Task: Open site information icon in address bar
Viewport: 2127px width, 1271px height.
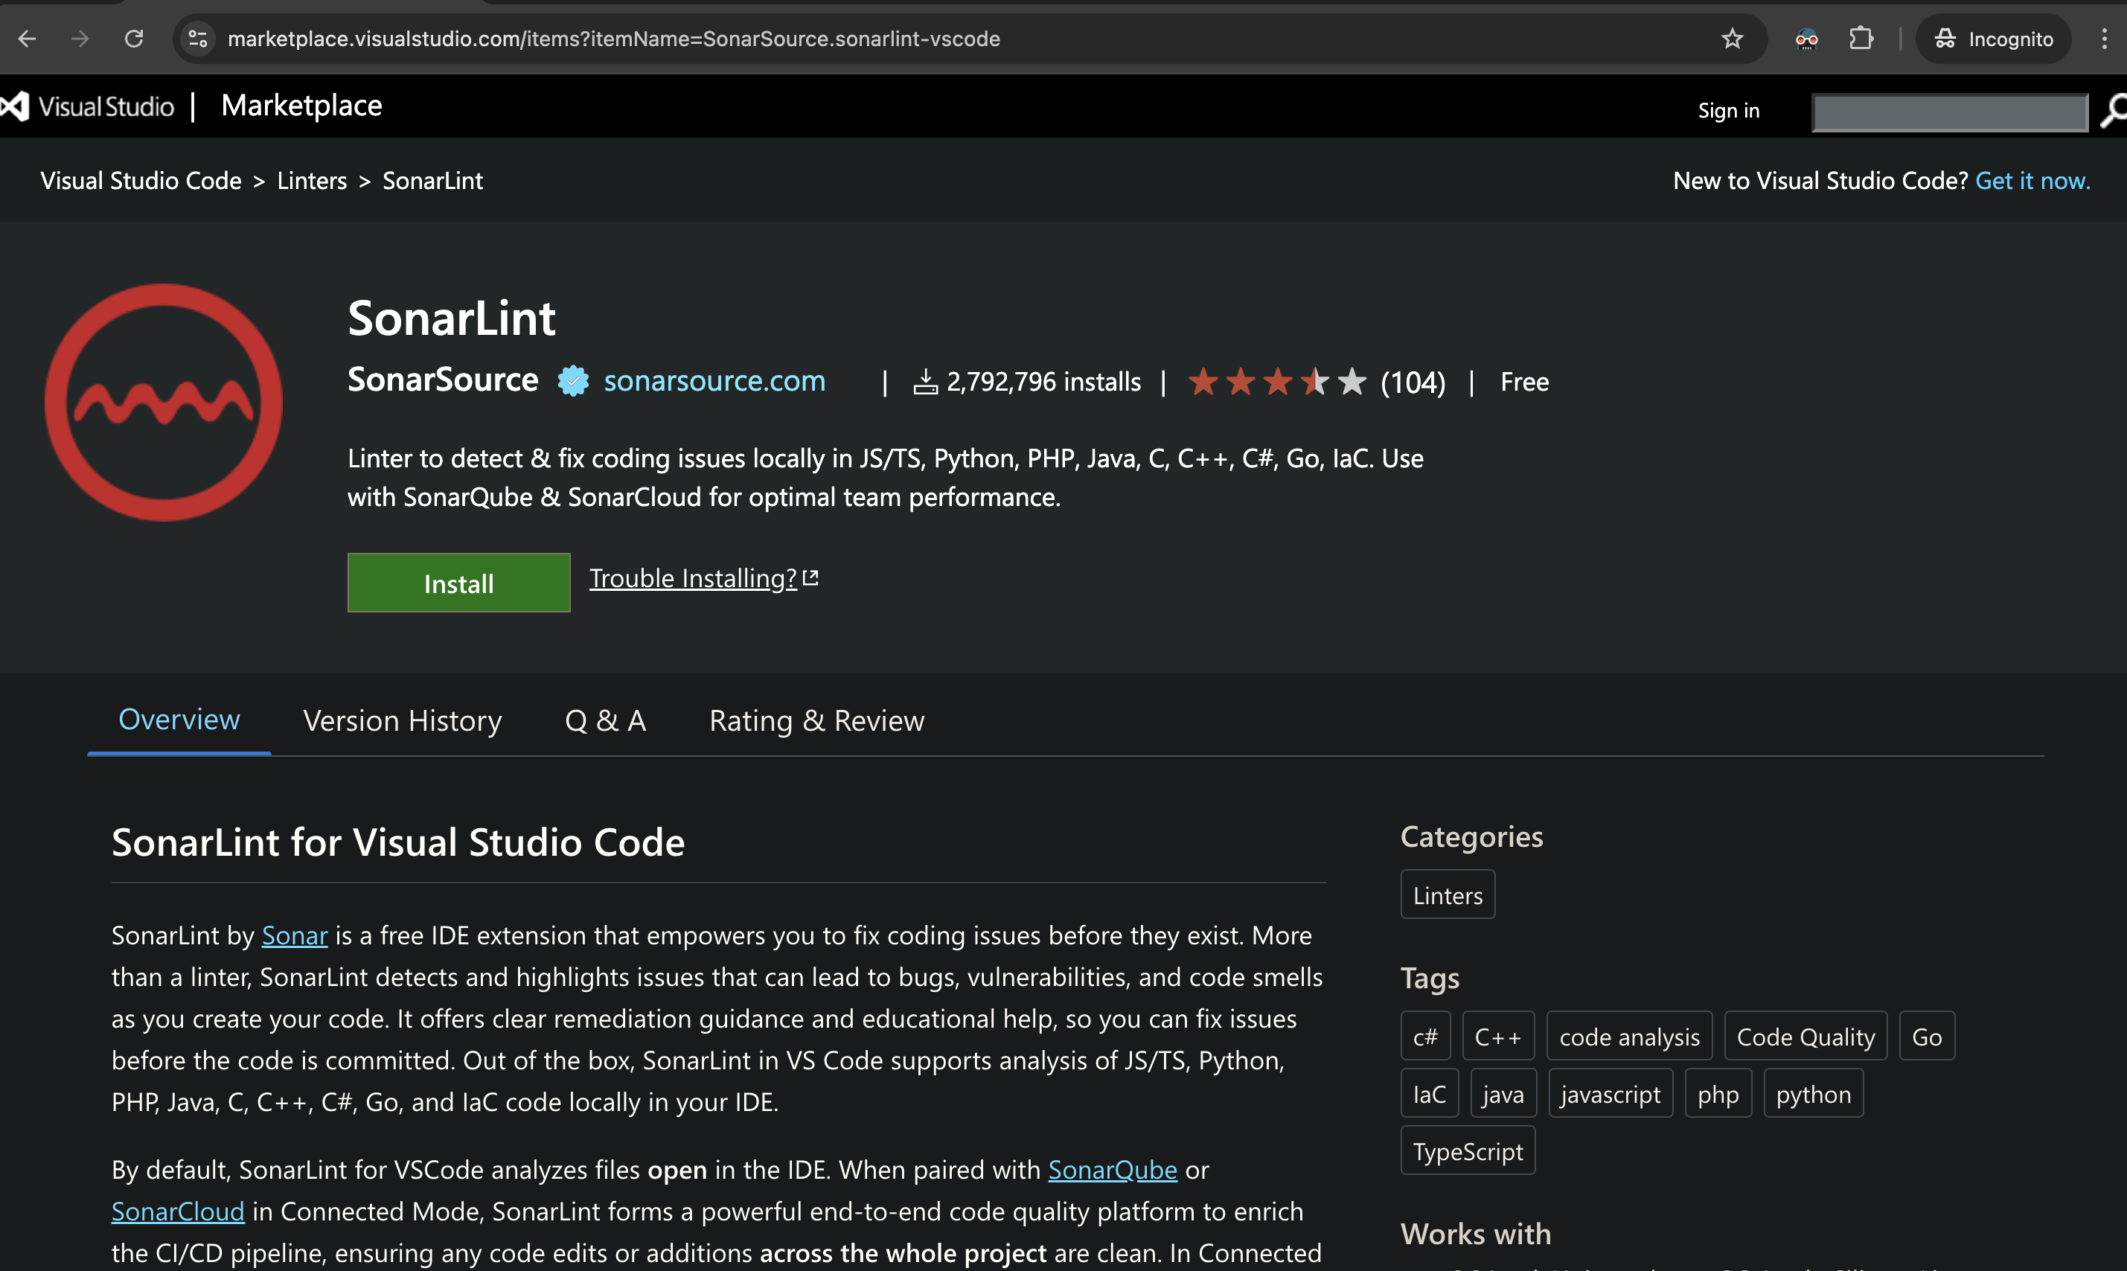Action: 198,39
